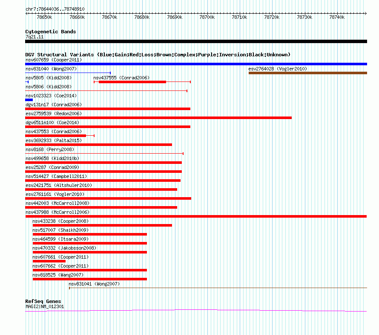
Task: Click the 7q21.11 cytogenetic band label
Action: (34, 37)
